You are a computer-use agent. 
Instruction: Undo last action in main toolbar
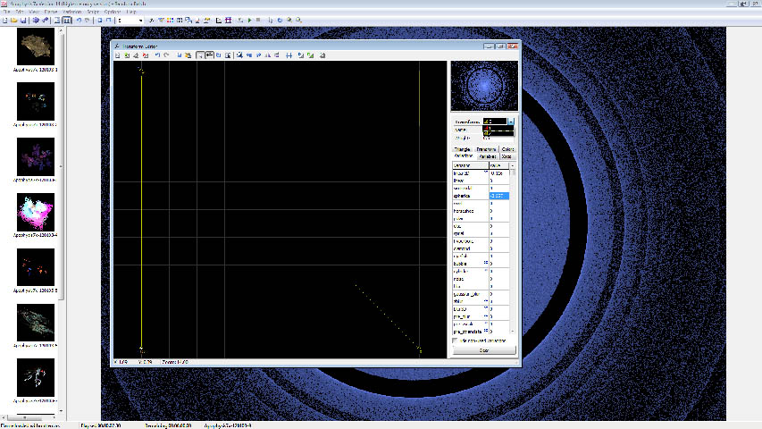[79, 21]
